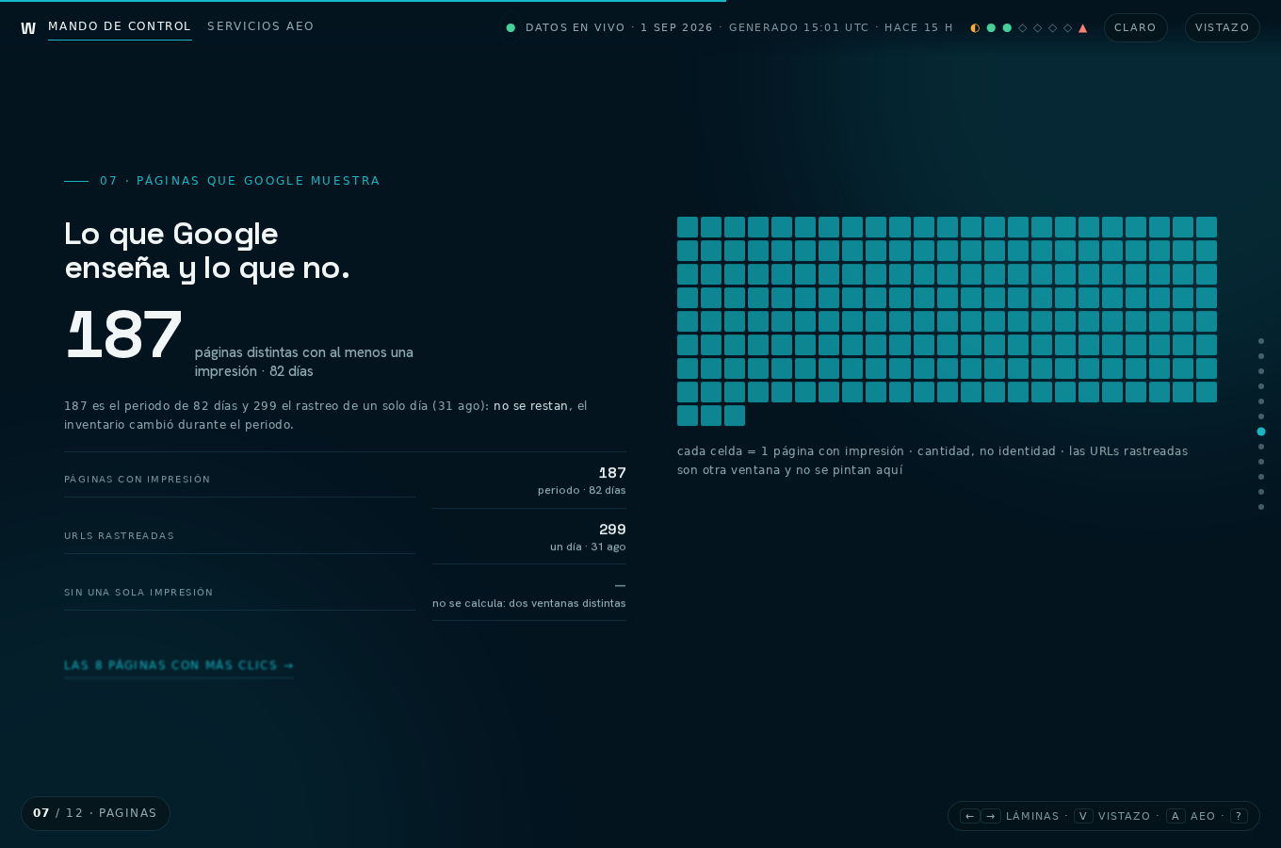1281x848 pixels.
Task: Open LAS 8 PÁGINAS CON MÁS CLICS link
Action: point(179,665)
